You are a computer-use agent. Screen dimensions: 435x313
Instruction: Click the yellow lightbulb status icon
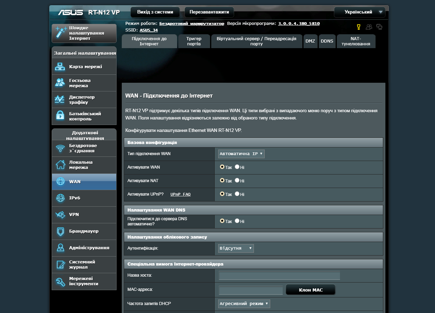tap(359, 27)
